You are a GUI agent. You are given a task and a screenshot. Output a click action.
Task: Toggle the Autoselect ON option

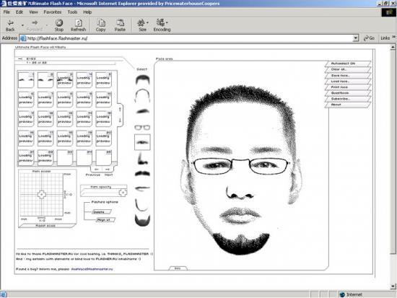coord(348,63)
